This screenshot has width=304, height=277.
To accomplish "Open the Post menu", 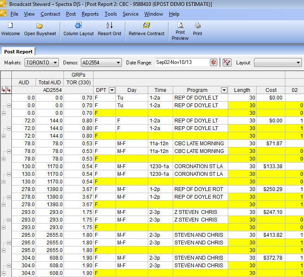I will 71,14.
